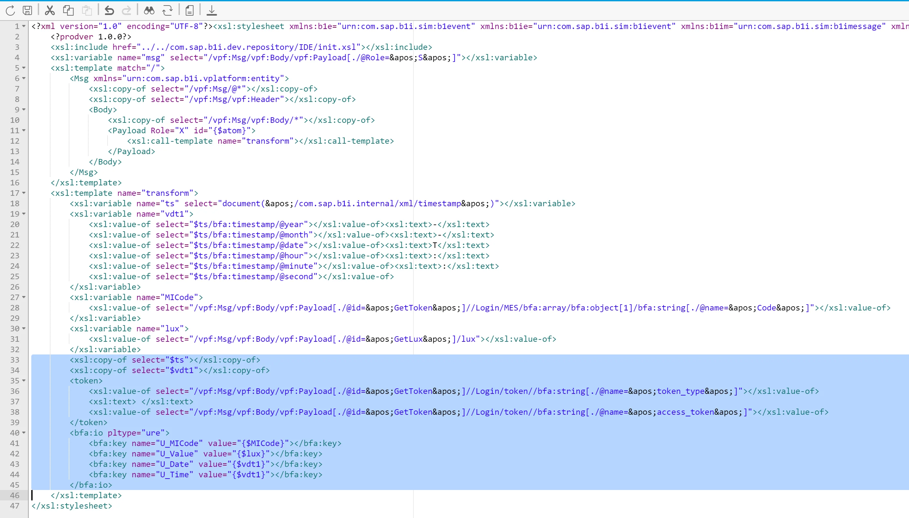Image resolution: width=909 pixels, height=518 pixels.
Task: Click the greyed-out paste icon
Action: pyautogui.click(x=87, y=11)
